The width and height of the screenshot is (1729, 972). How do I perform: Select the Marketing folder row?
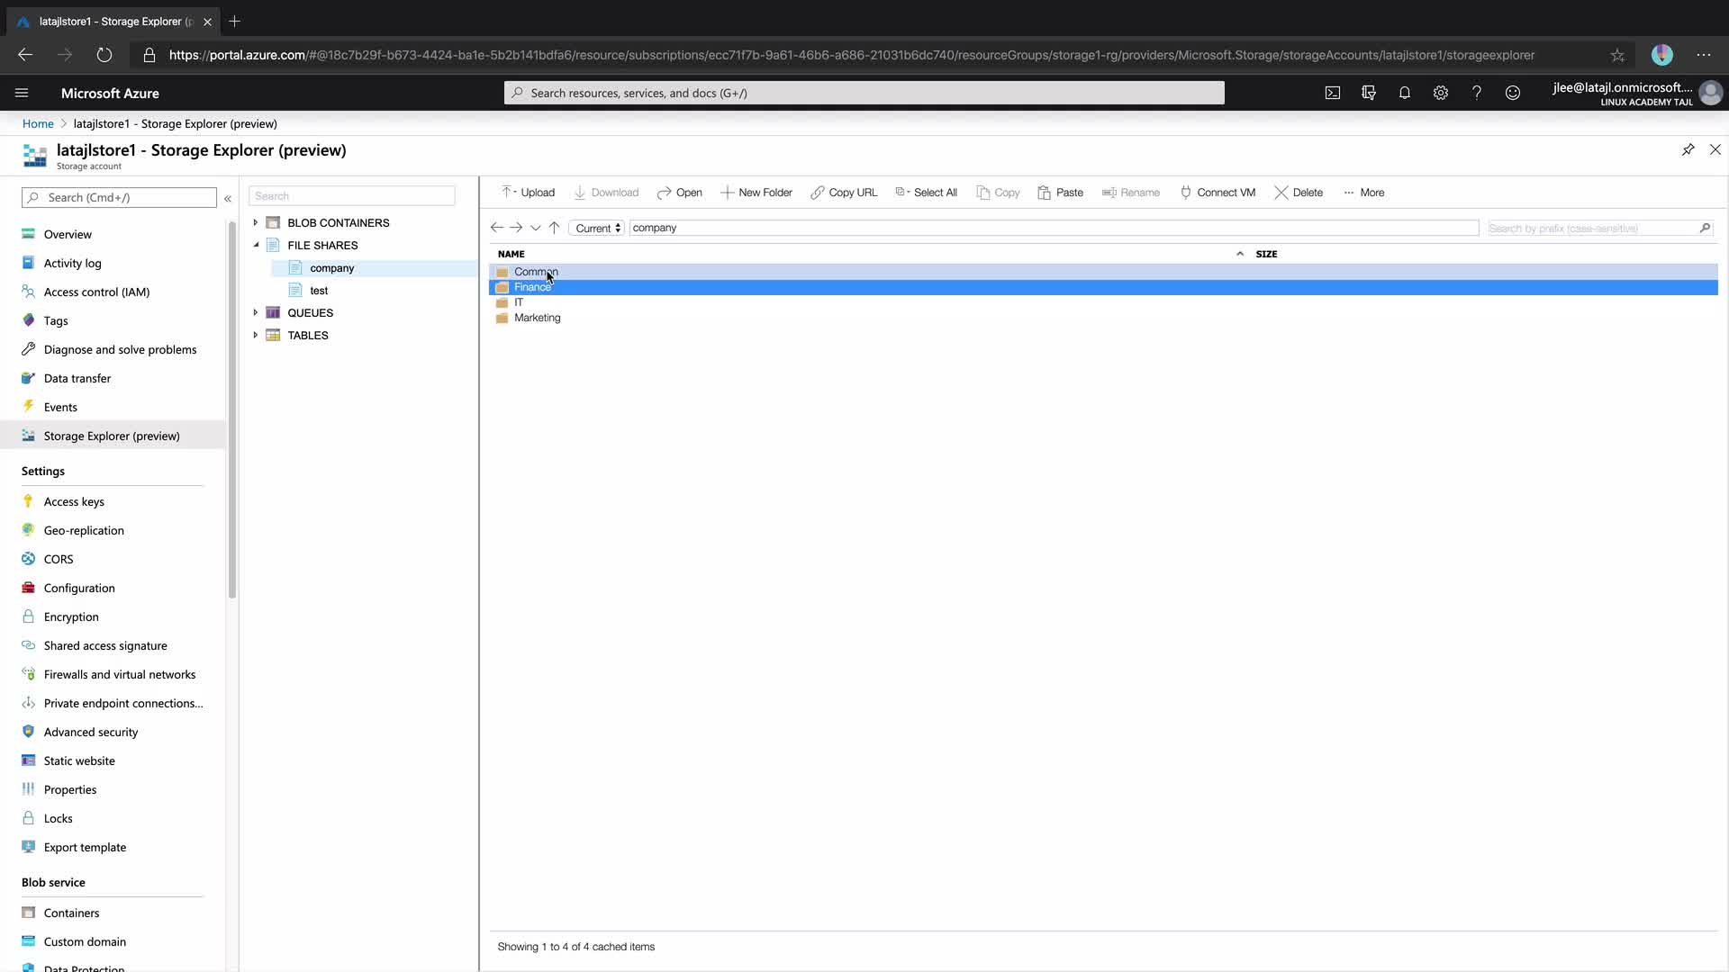point(538,318)
